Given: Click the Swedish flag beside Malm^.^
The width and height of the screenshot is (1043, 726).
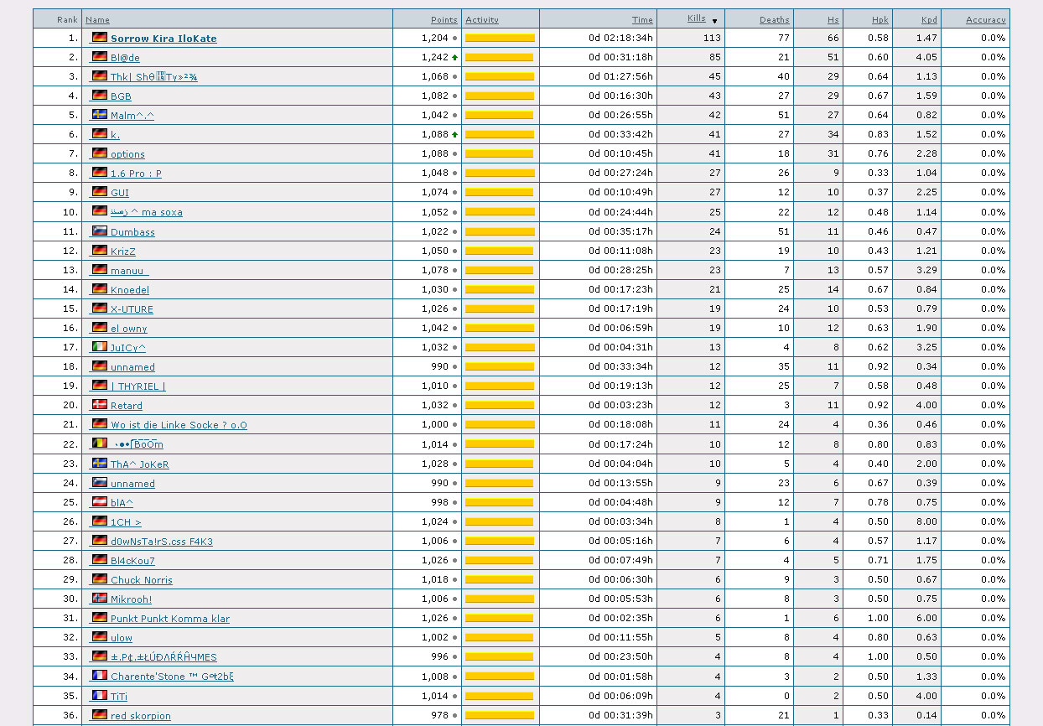Looking at the screenshot, I should click(x=100, y=115).
